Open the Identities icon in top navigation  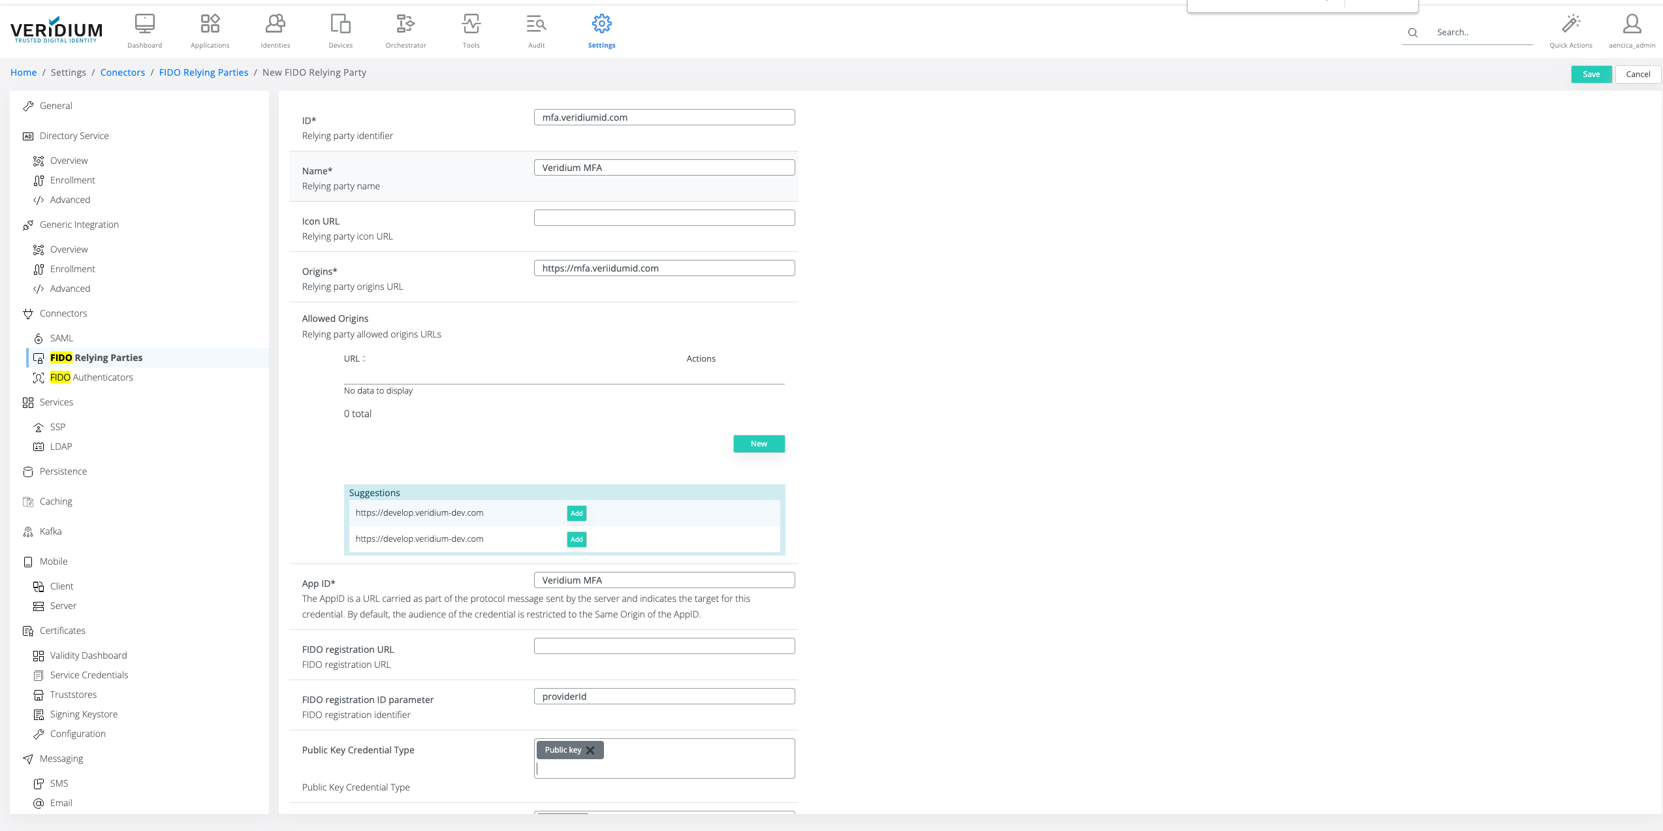pos(275,25)
